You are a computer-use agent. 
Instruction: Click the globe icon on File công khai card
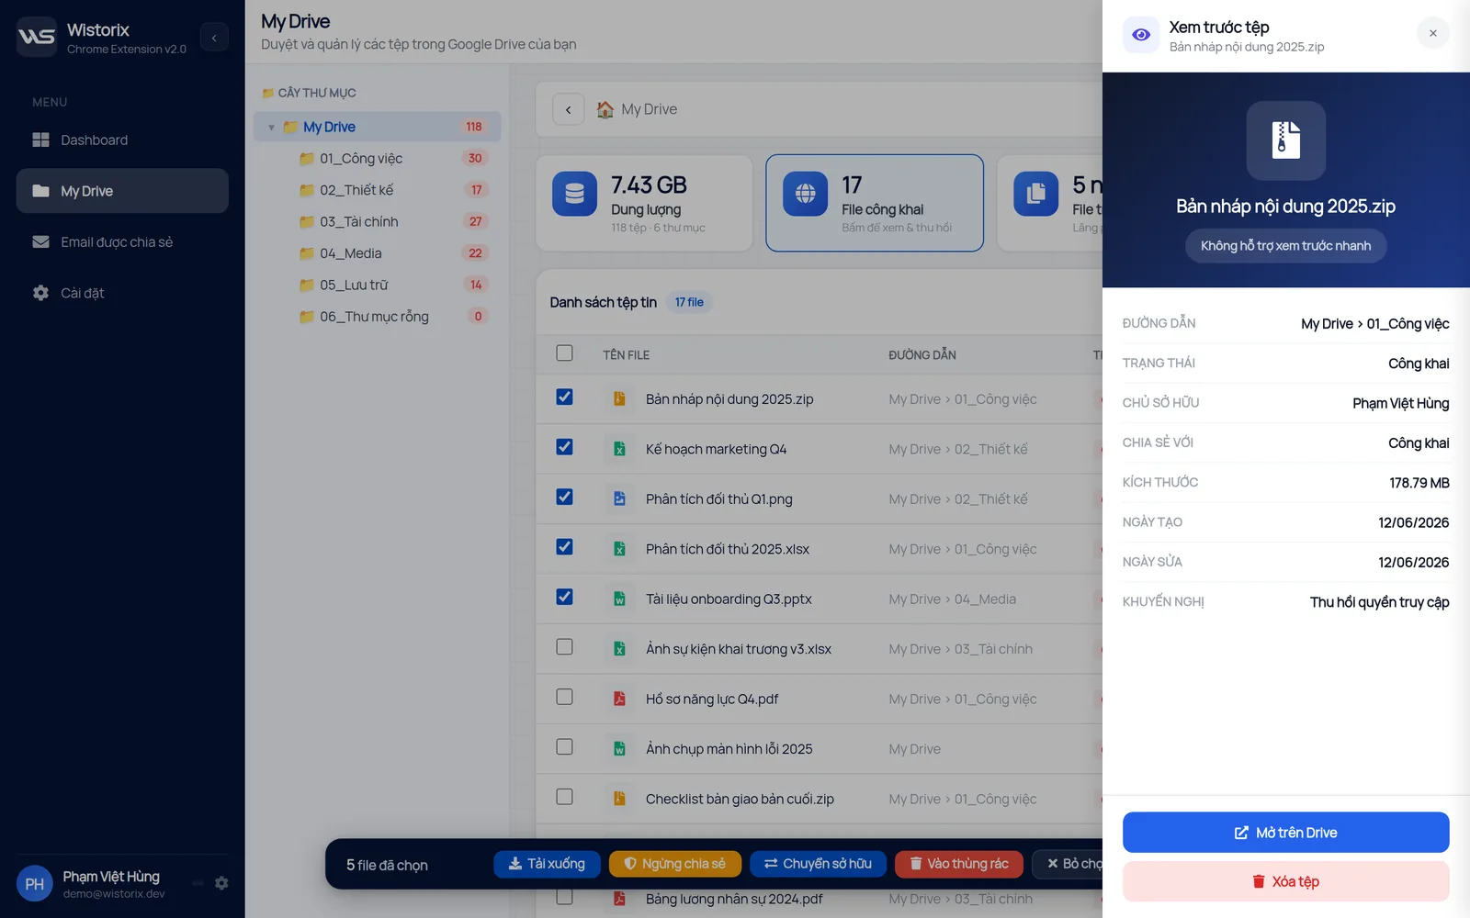[805, 194]
